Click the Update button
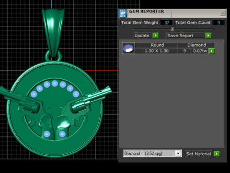The image size is (230, 173). (x=142, y=36)
